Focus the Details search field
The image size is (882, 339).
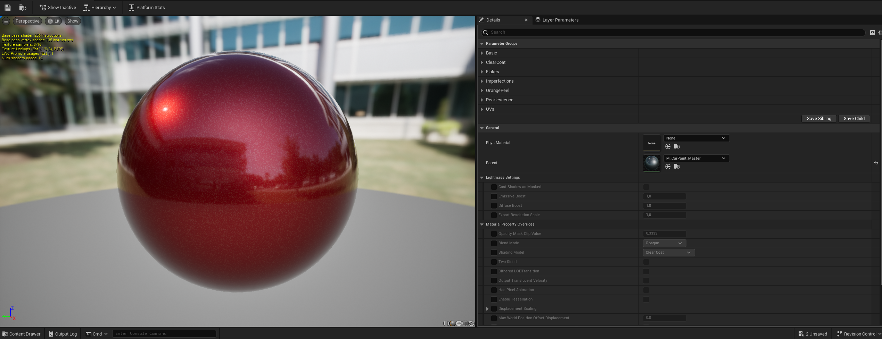click(673, 32)
